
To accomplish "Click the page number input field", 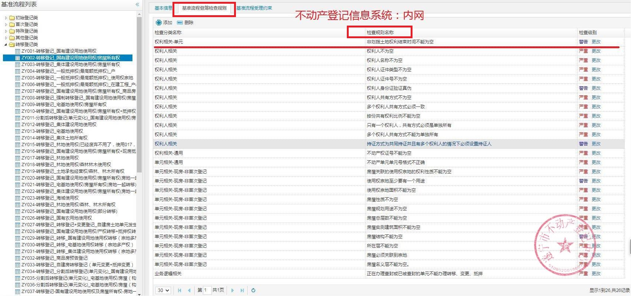I will click(207, 290).
